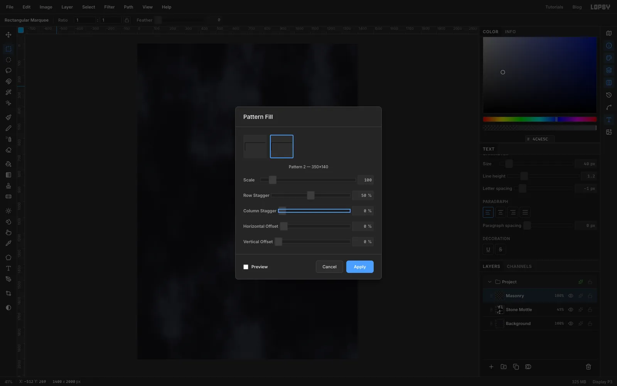Select the Type tool in left toolbar
The width and height of the screenshot is (617, 386).
click(8, 268)
